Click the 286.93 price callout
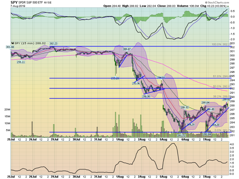This screenshot has height=179, width=239. pos(185,108)
